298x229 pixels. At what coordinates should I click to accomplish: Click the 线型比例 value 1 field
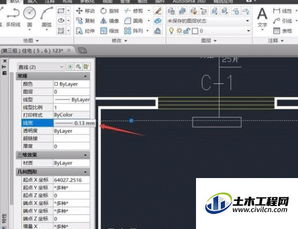click(x=72, y=108)
